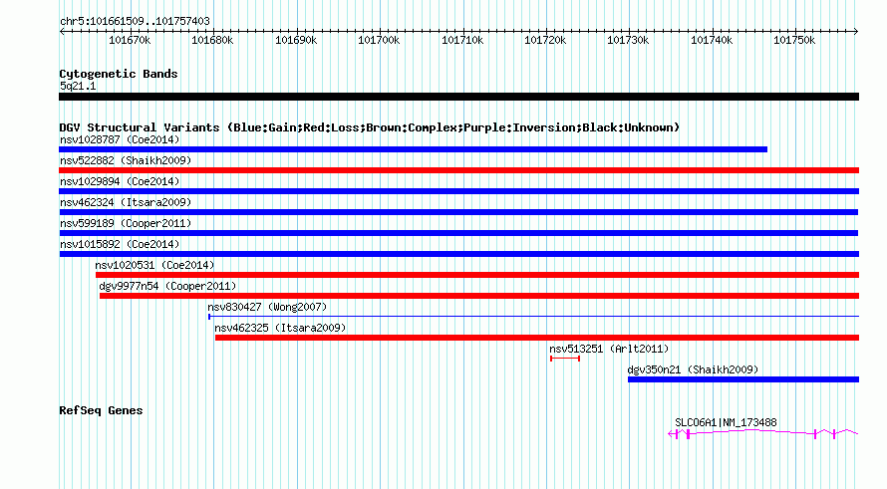
Task: Click the thin blue line for nsv830427
Action: point(533,317)
